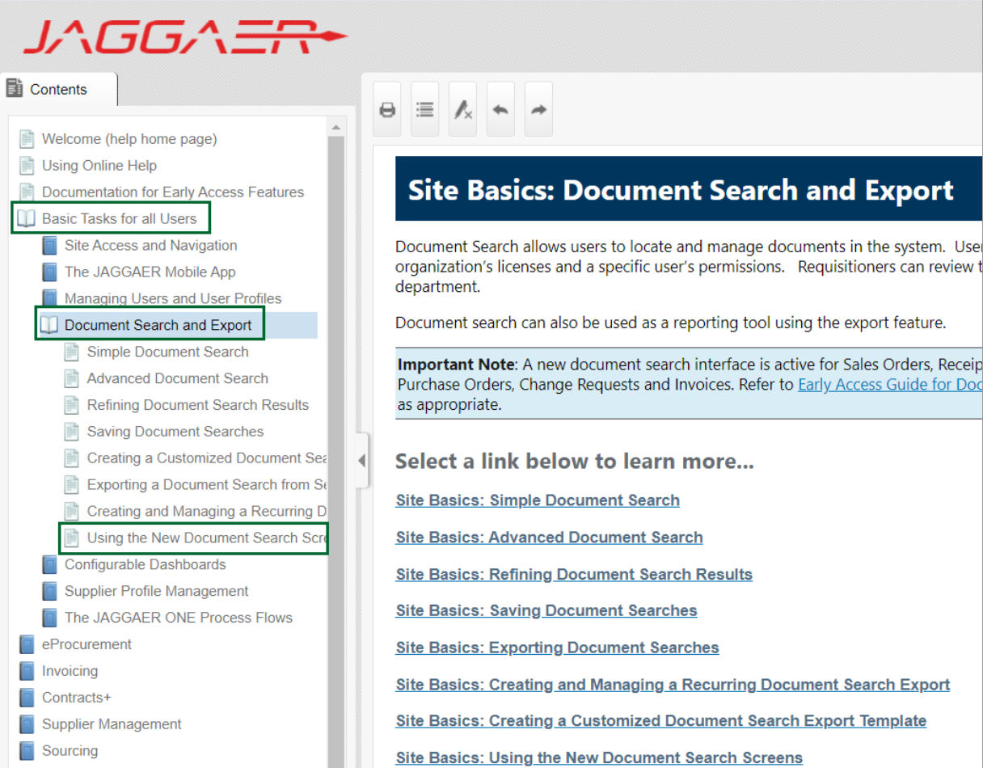
Task: Click the page icon next to Simple Document Search
Action: tap(72, 351)
